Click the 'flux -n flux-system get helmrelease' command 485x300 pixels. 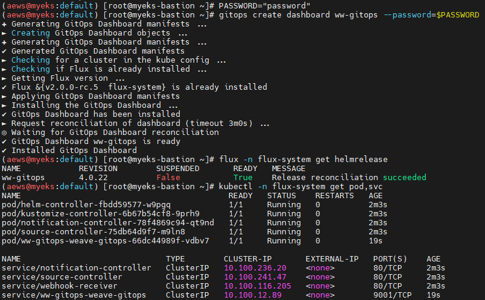point(303,160)
